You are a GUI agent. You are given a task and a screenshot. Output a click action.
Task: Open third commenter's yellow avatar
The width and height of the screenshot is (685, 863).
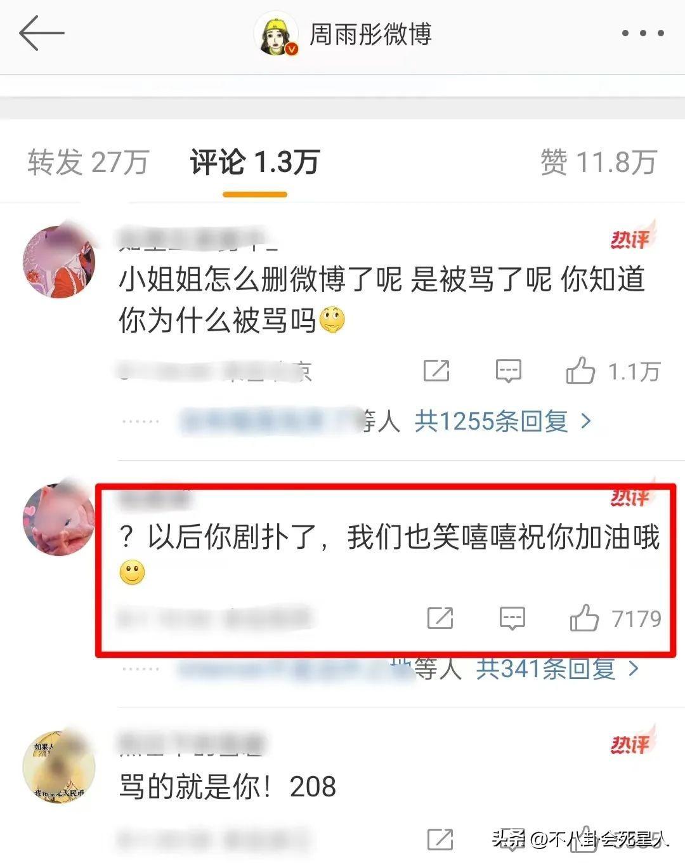tap(59, 767)
